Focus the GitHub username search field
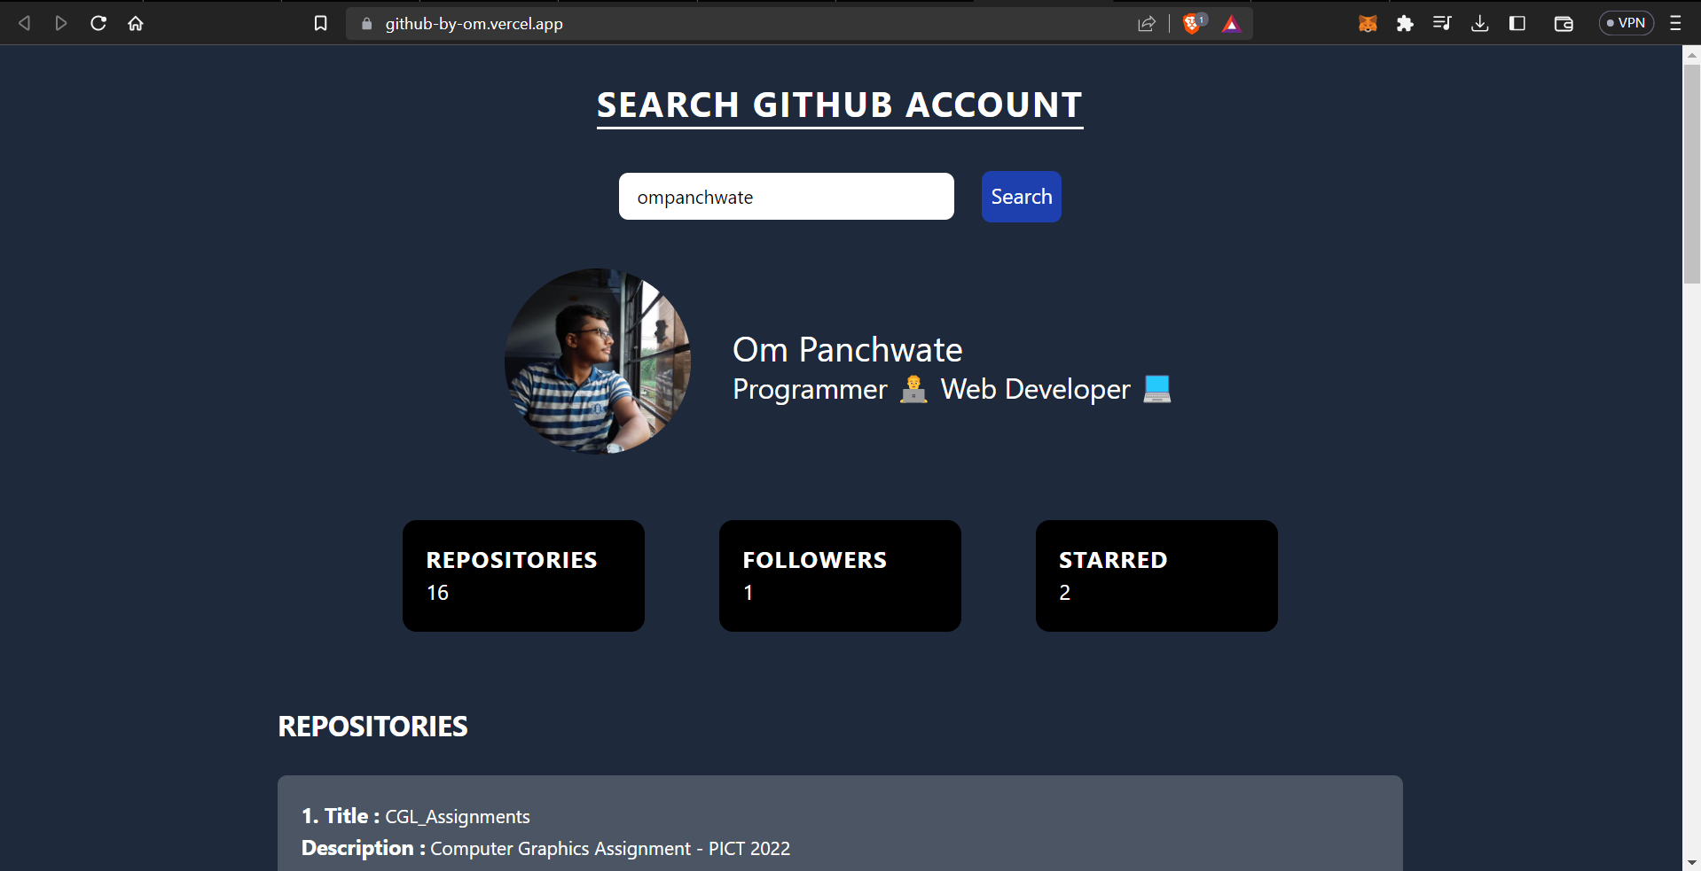Viewport: 1701px width, 871px height. tap(787, 196)
